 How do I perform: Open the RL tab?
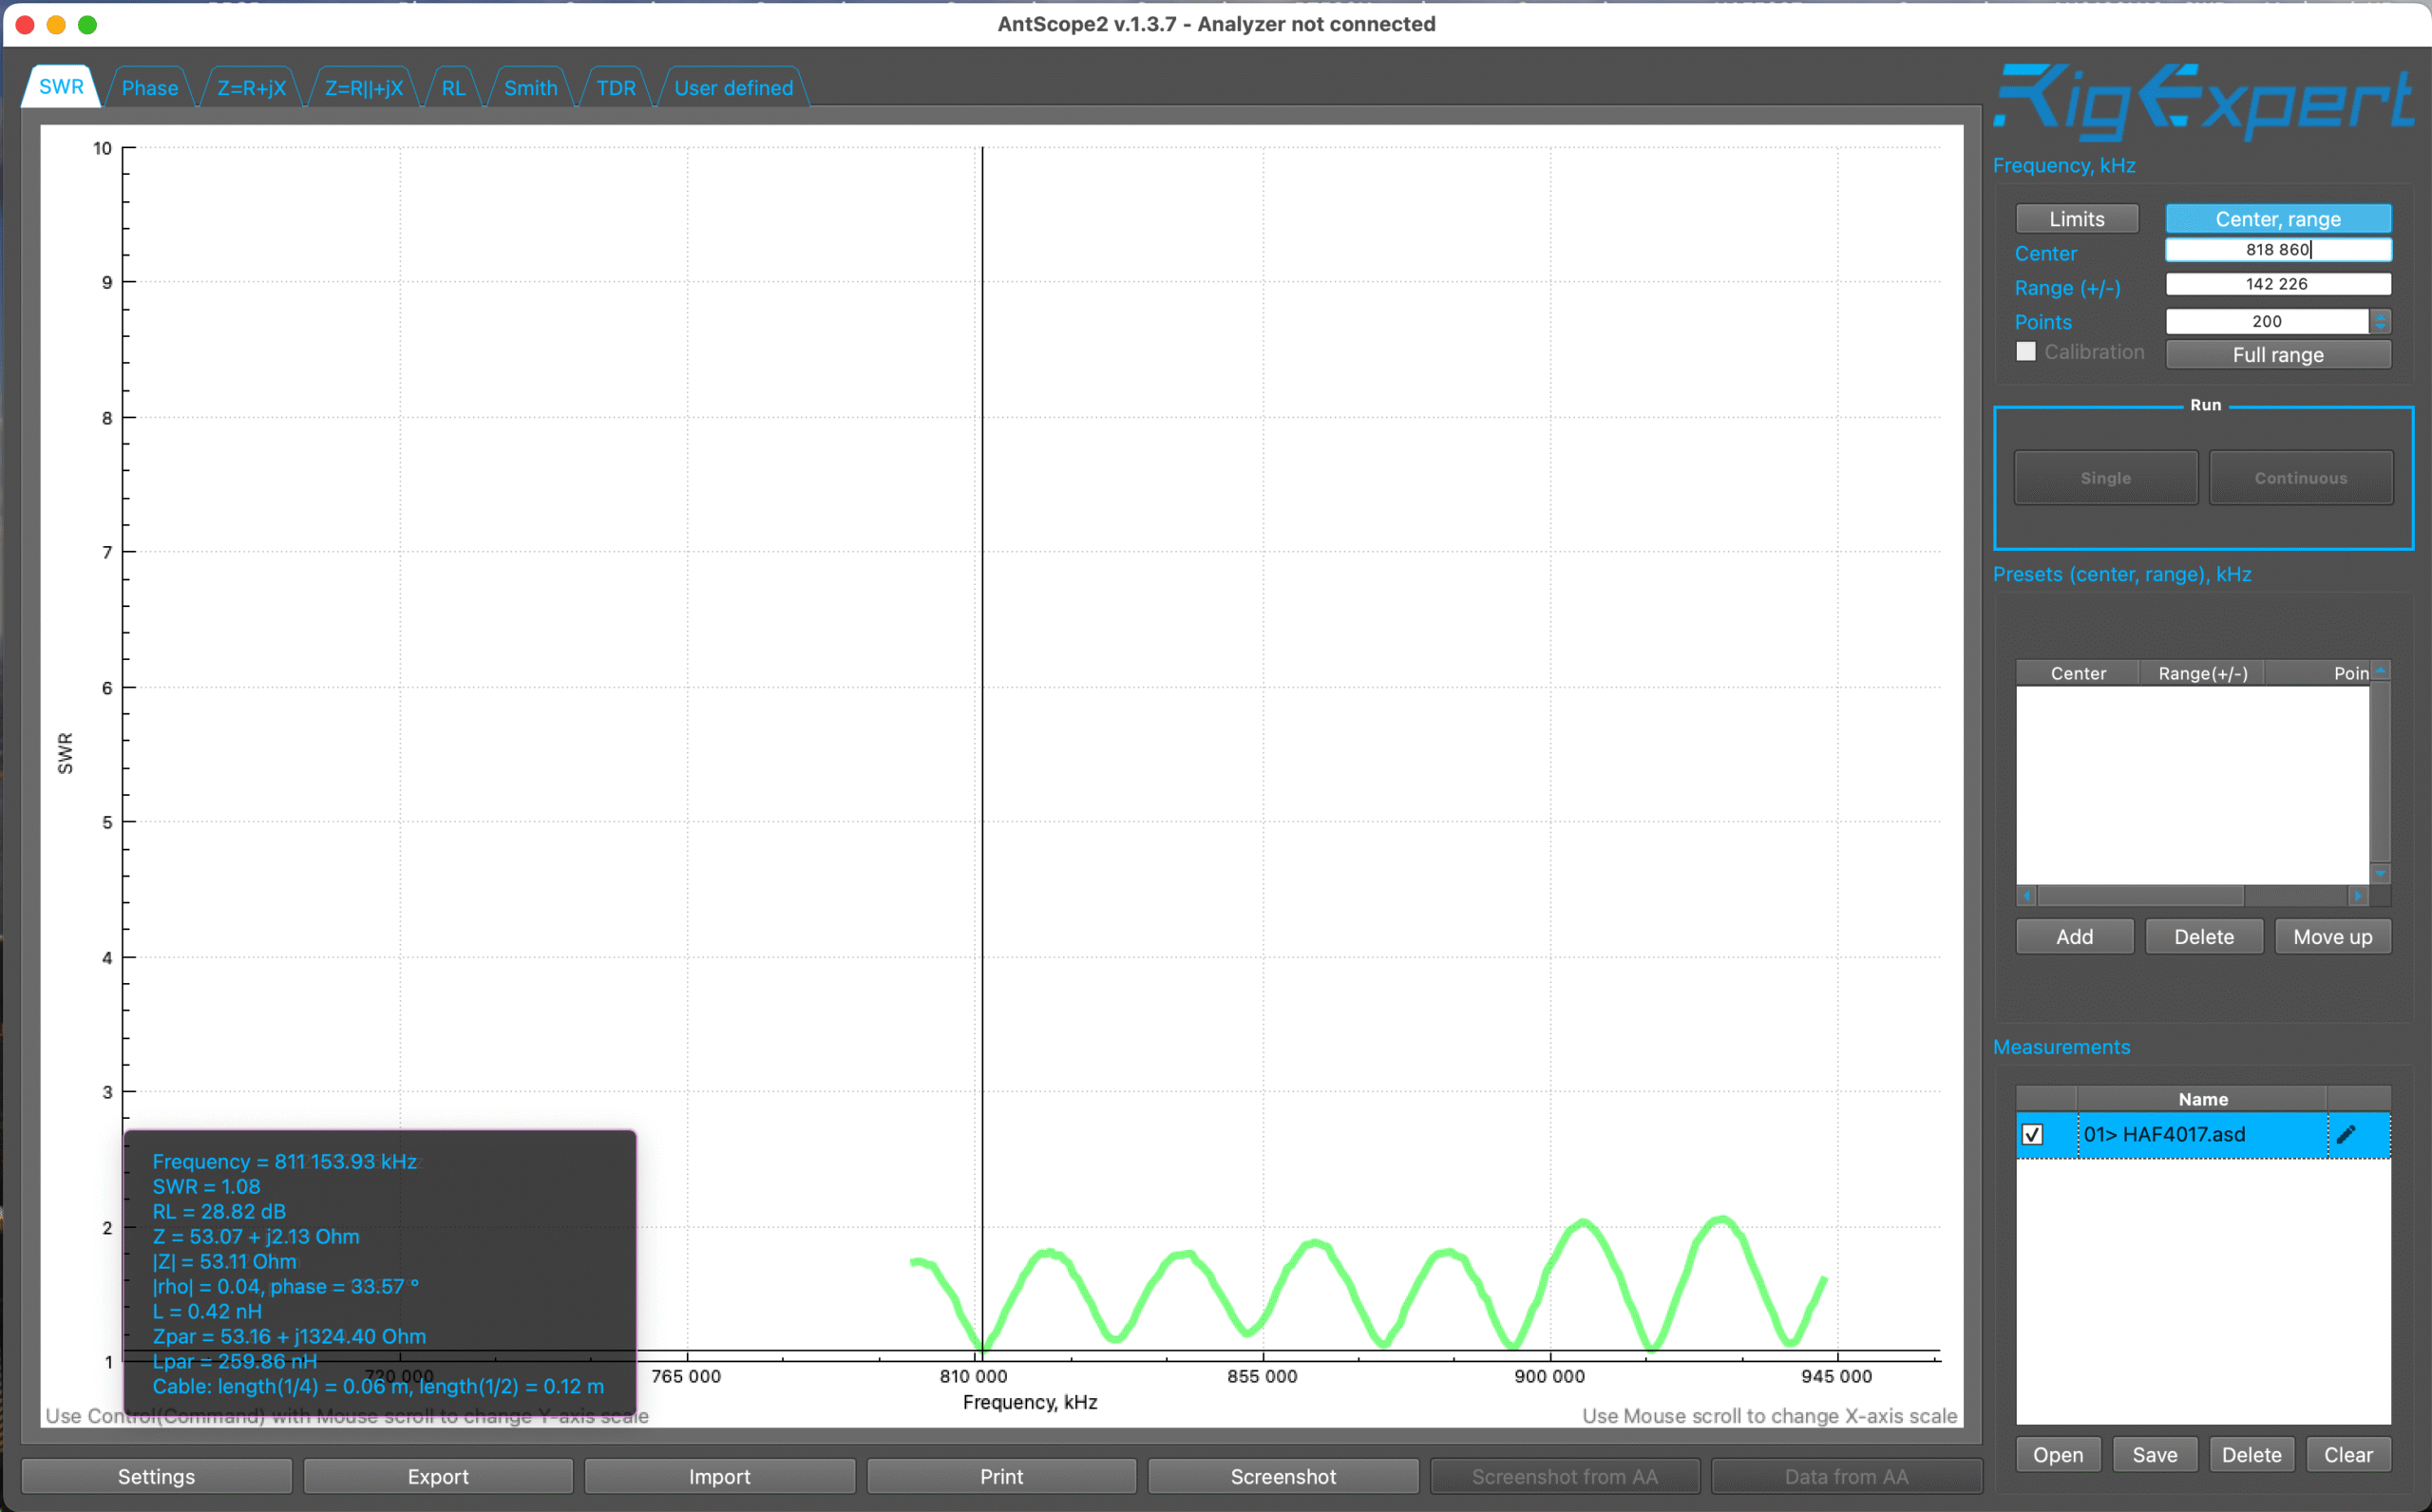click(453, 88)
